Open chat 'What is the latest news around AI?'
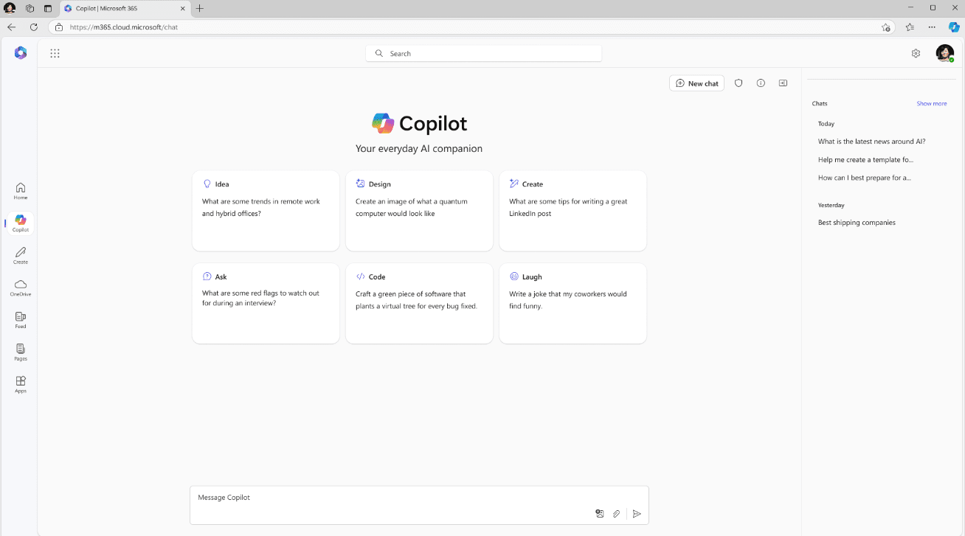 click(871, 142)
